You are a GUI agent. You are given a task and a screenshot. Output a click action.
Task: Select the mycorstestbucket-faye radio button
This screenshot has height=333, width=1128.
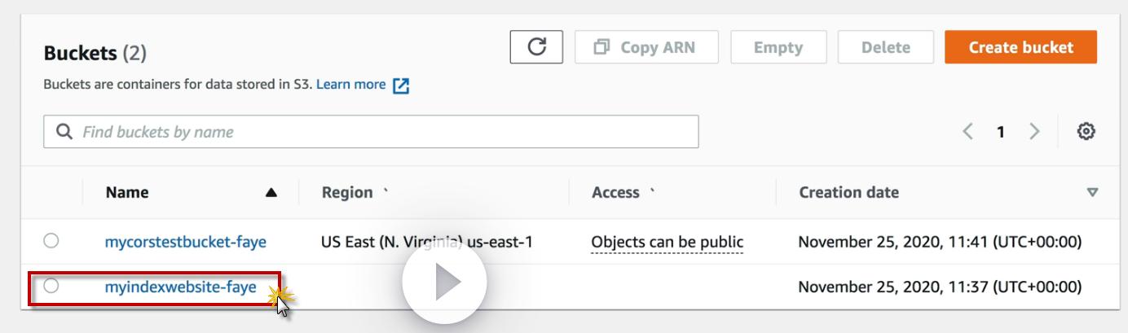pos(51,241)
